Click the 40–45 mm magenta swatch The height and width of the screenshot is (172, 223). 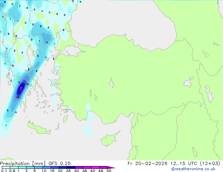click(95, 167)
